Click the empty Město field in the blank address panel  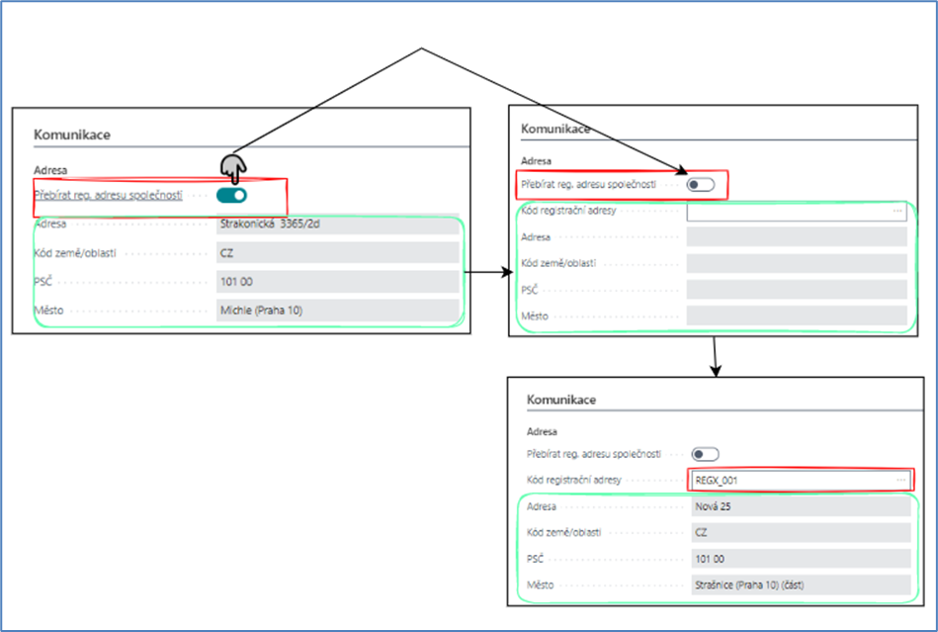click(796, 316)
